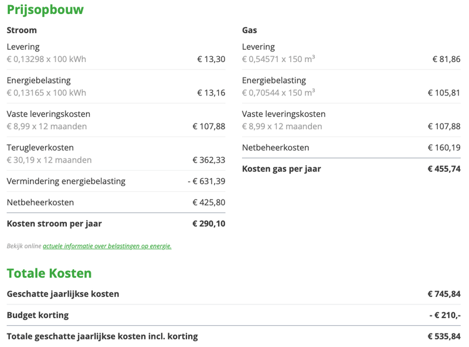Screen dimensions: 469x347
Task: Select the Kosten gas per jaar total
Action: point(444,169)
